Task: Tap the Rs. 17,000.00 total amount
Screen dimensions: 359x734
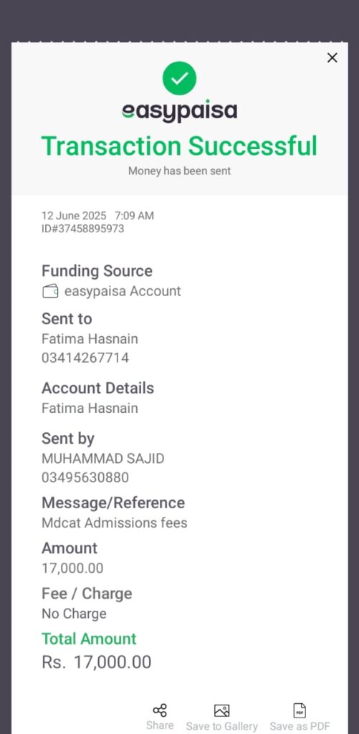Action: click(97, 662)
